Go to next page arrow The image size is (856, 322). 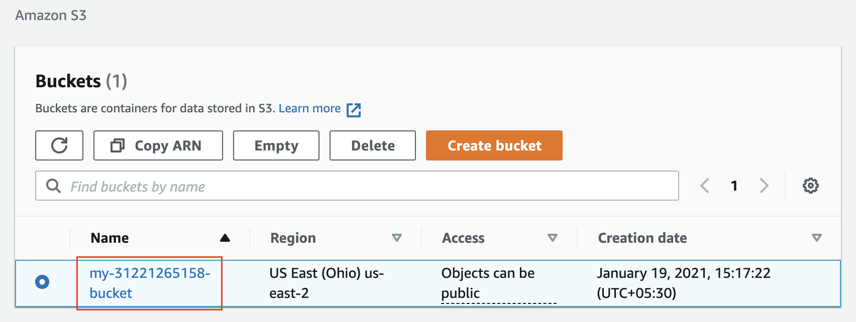[764, 186]
